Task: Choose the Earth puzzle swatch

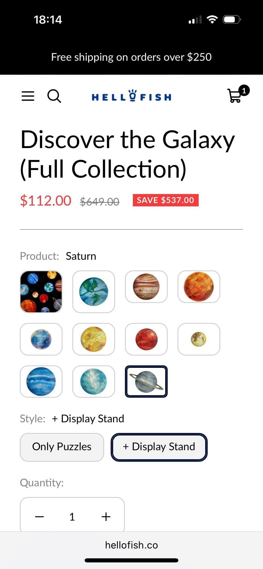Action: point(94,292)
